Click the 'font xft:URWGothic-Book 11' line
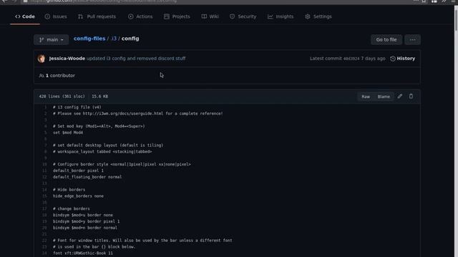Image resolution: width=458 pixels, height=257 pixels. coord(83,253)
